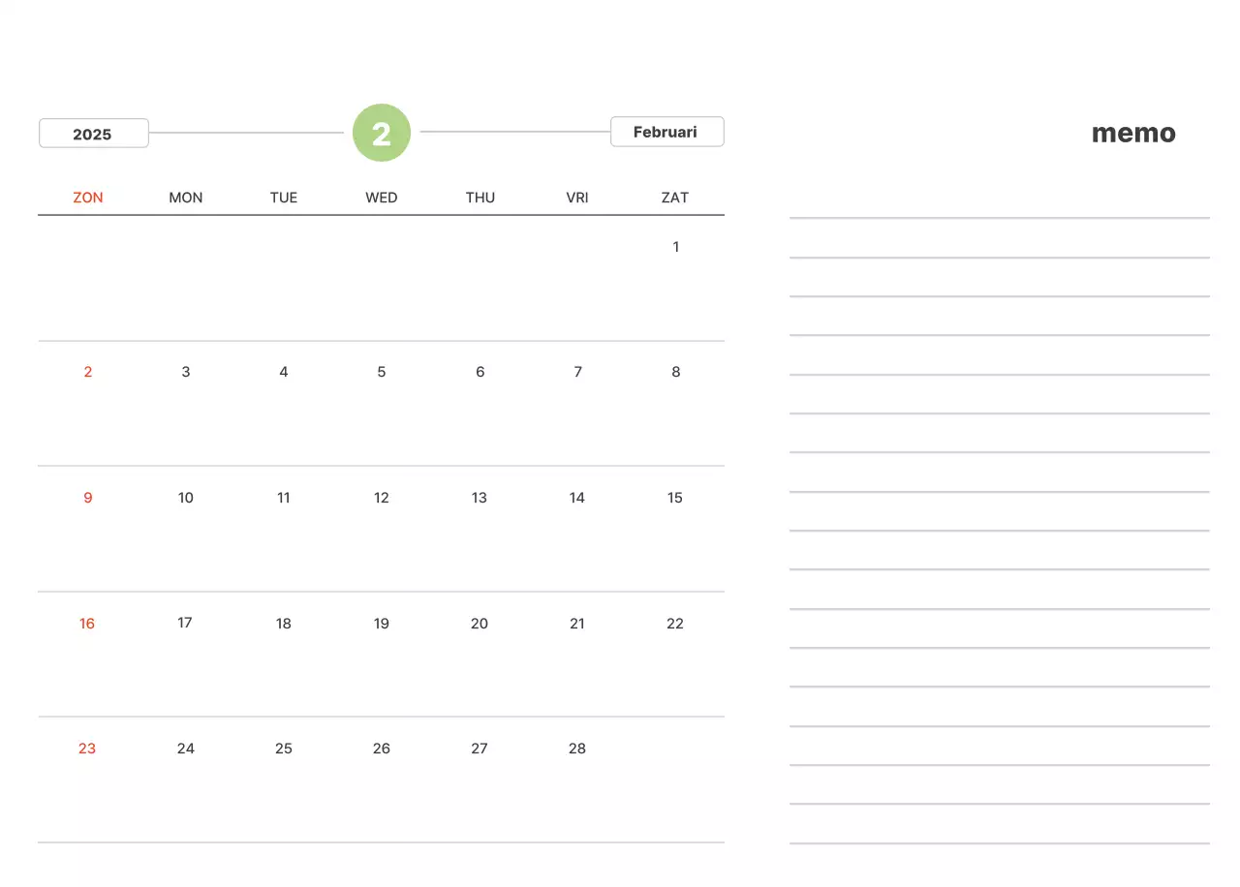Pick Sunday the 23rd in red
The height and width of the screenshot is (887, 1240).
87,749
